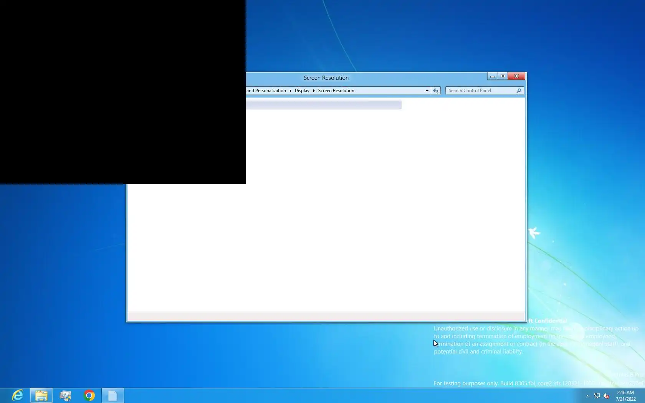Image resolution: width=645 pixels, height=403 pixels.
Task: Launch Google Chrome from the taskbar
Action: click(89, 395)
